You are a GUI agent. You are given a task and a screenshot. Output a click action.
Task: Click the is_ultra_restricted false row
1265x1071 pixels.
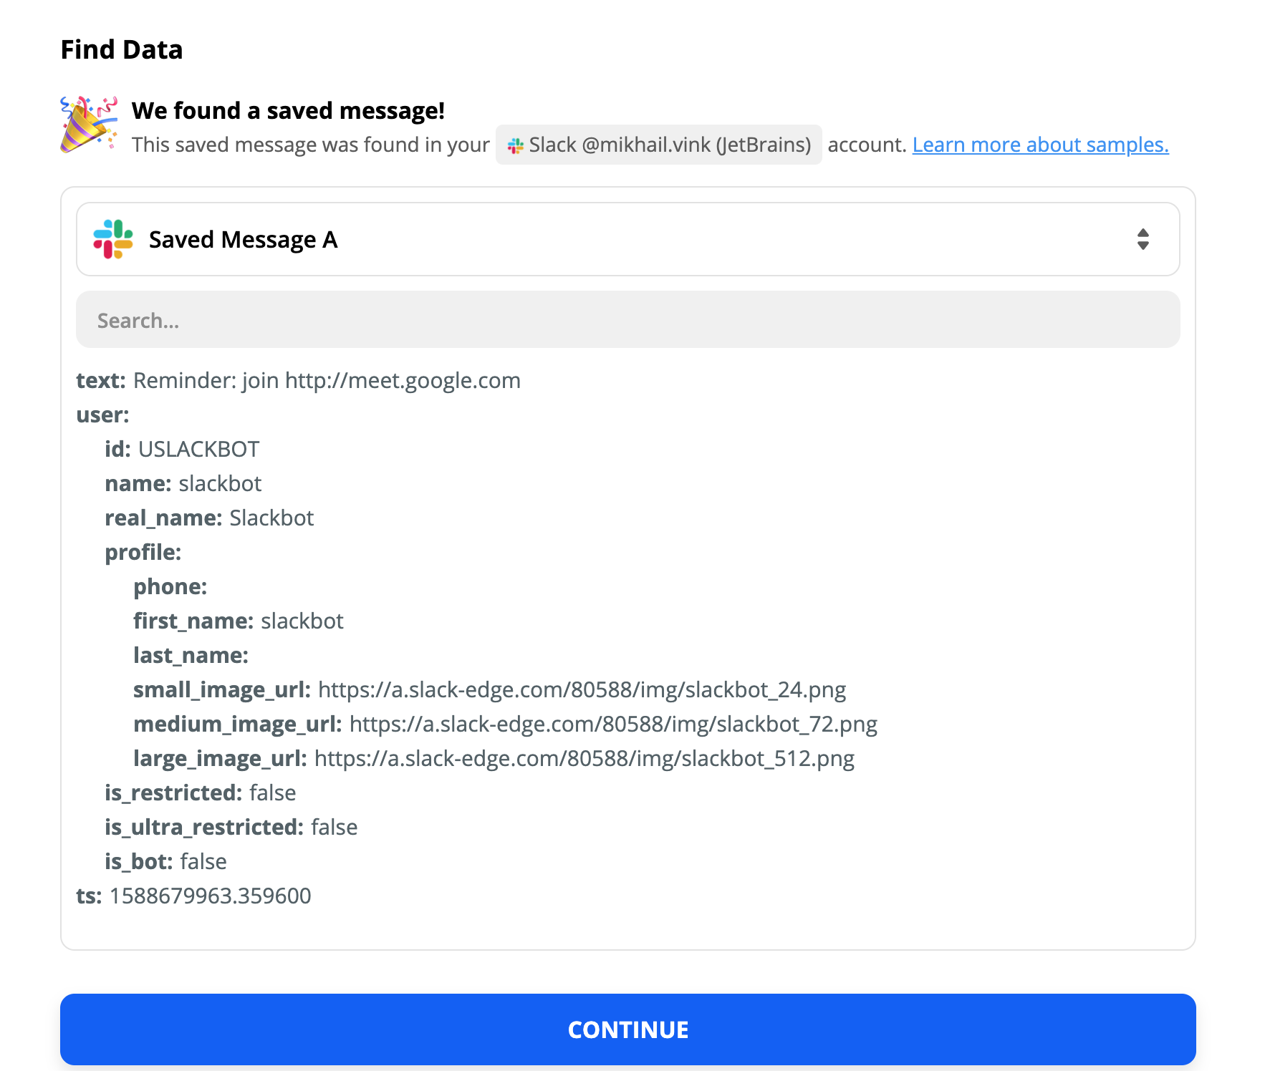(x=231, y=827)
